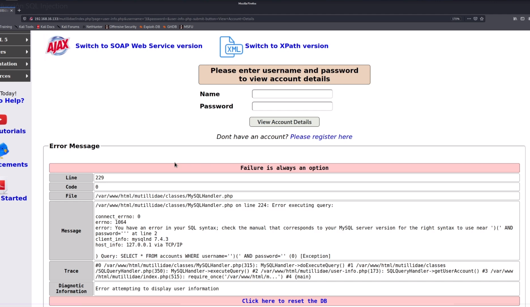Click the YouTube tutorials icon in sidebar

coord(3,120)
